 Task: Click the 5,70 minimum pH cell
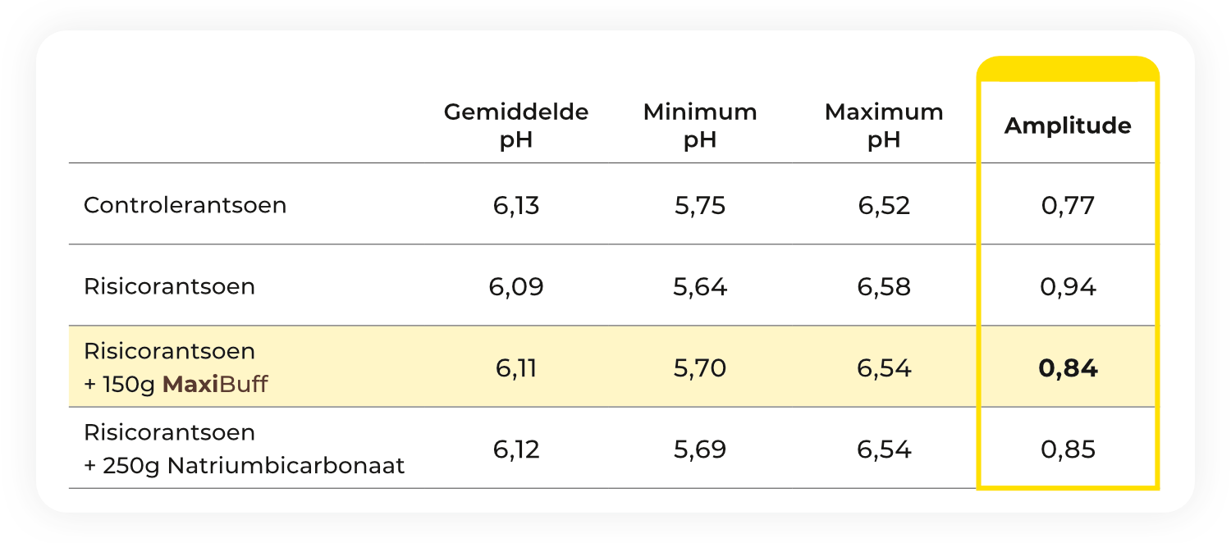(x=700, y=368)
